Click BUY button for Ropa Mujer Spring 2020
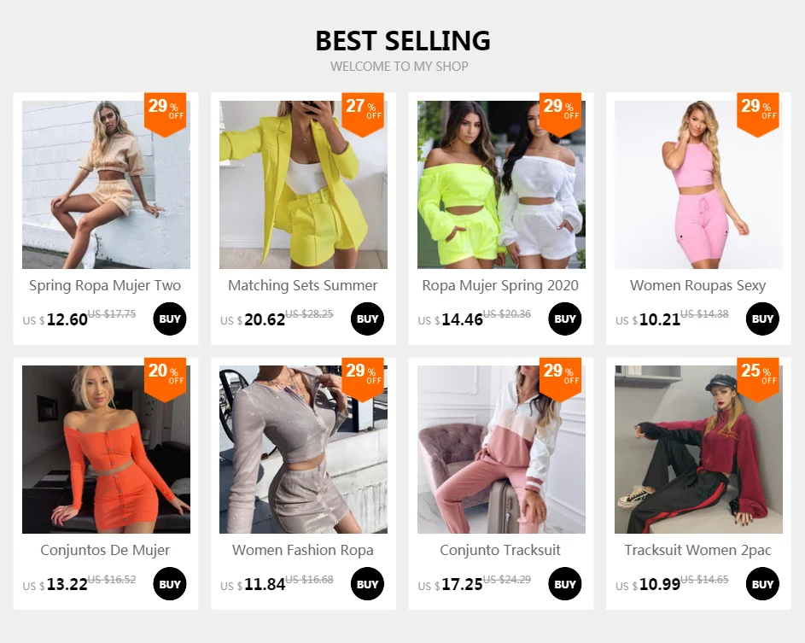Viewport: 805px width, 643px height. coord(565,319)
